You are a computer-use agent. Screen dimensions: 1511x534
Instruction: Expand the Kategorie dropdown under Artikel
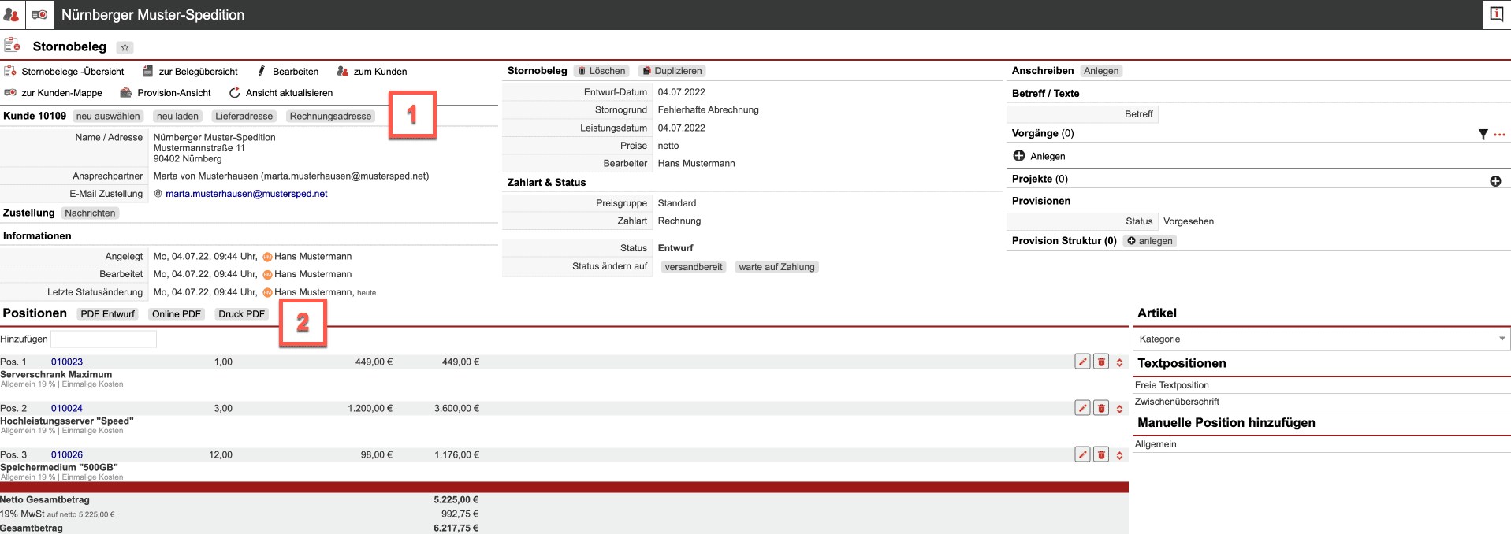[1321, 339]
